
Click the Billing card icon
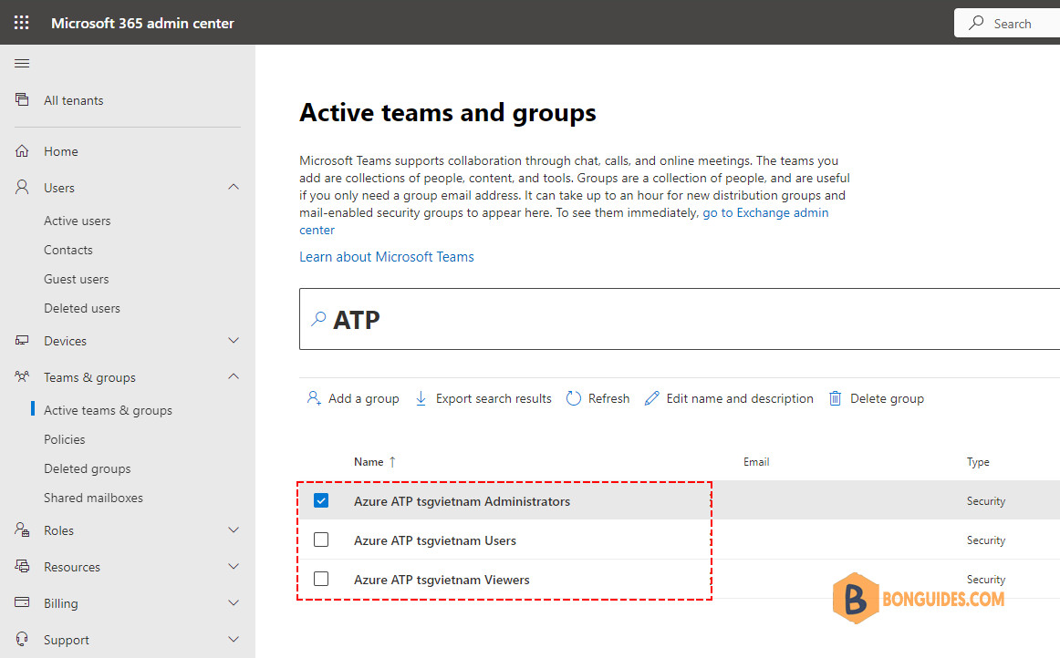[x=22, y=602]
